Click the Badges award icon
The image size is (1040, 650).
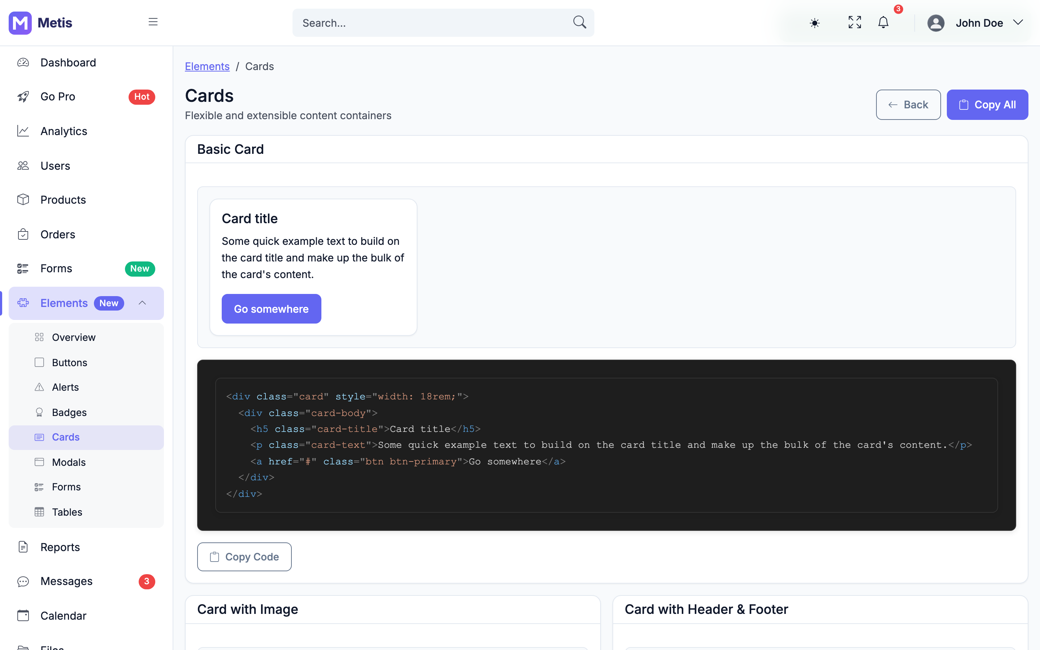[x=39, y=412]
